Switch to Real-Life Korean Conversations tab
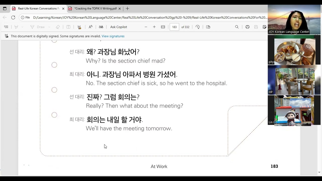Viewport: 322px width, 181px height. pos(38,9)
